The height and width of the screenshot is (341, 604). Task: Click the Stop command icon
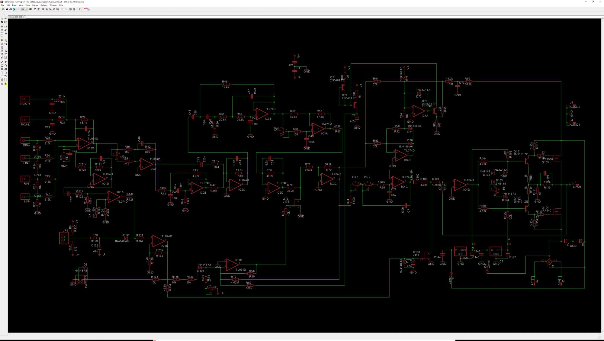[70, 9]
